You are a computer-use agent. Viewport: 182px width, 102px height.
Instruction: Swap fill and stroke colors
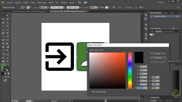(8, 64)
